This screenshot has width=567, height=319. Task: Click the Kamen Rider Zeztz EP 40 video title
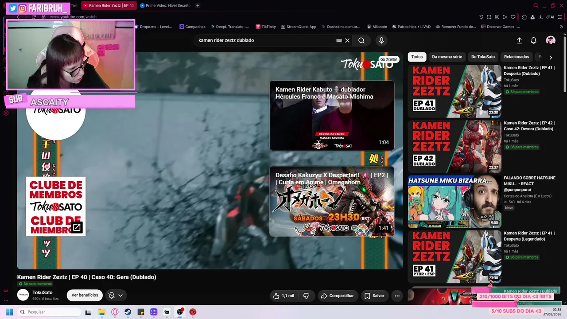coord(87,277)
